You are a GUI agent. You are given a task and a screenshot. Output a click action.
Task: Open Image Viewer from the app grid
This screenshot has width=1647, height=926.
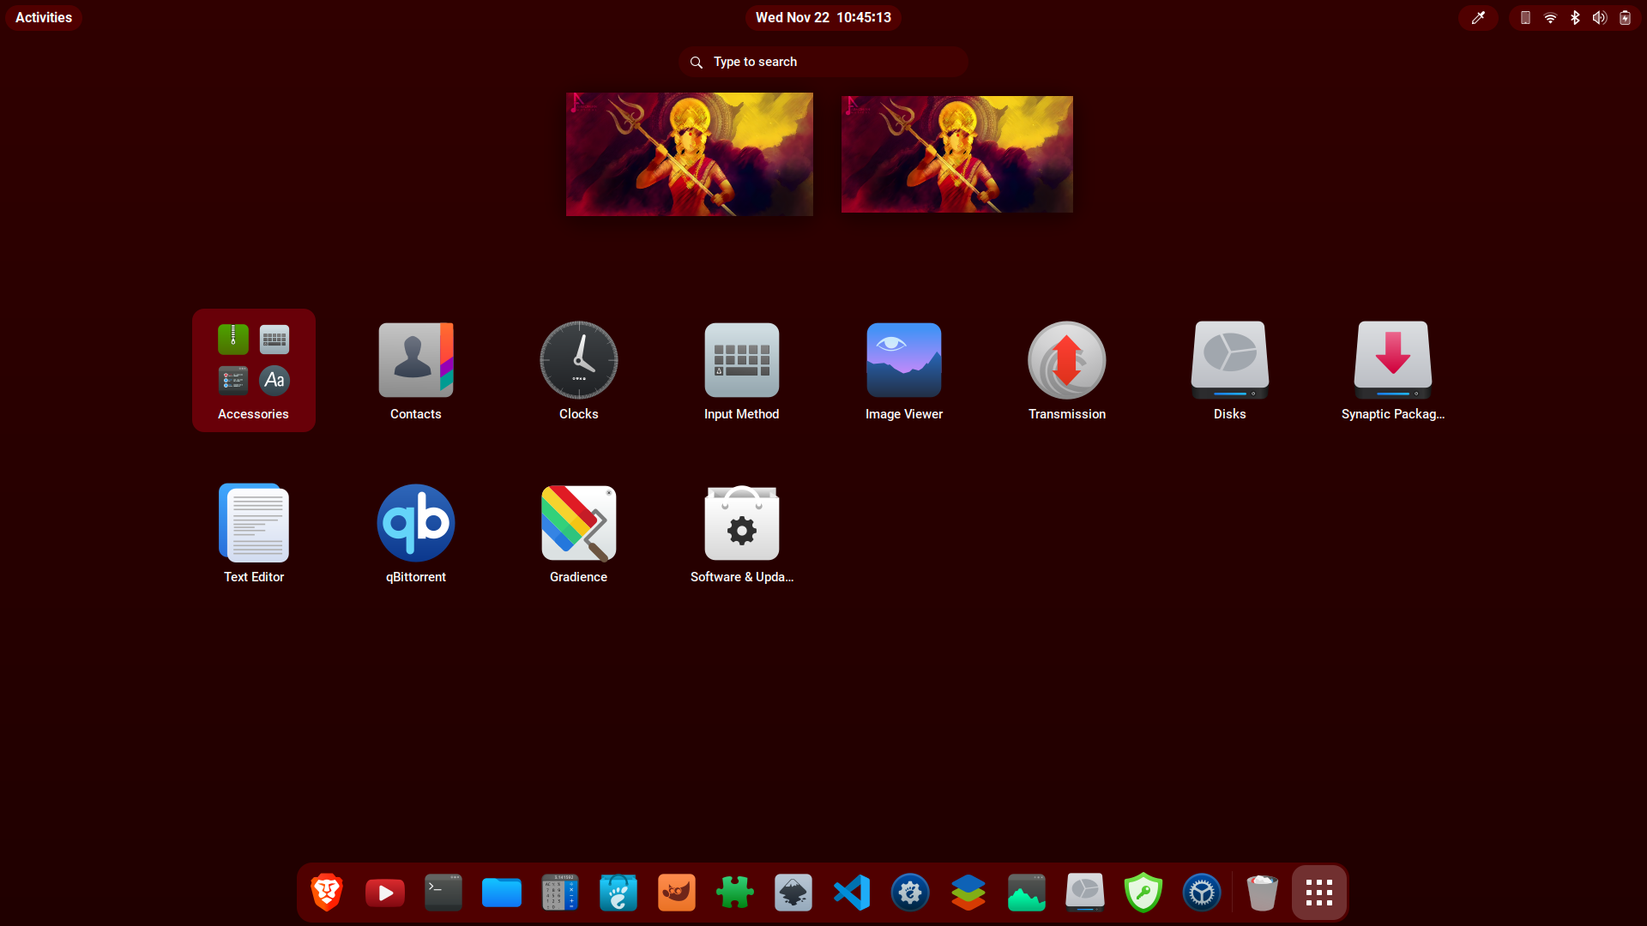(x=904, y=370)
